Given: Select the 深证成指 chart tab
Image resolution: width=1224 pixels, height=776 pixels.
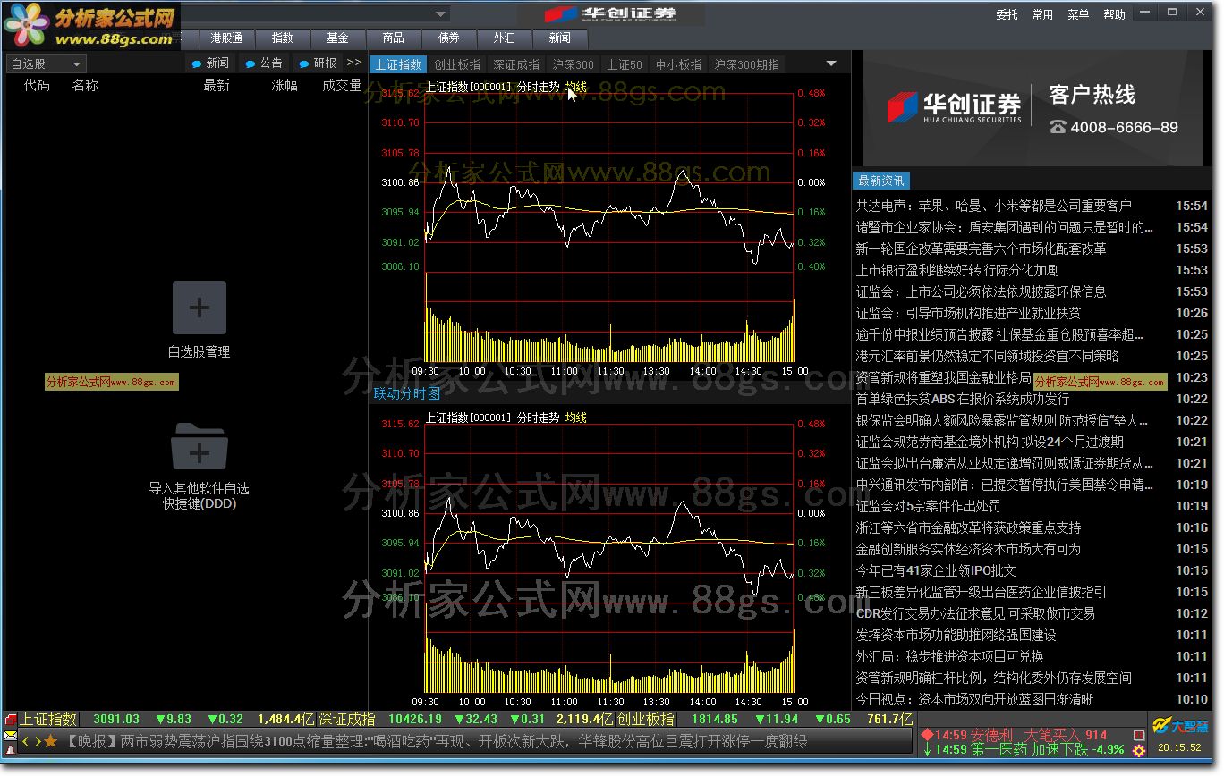Looking at the screenshot, I should [516, 64].
